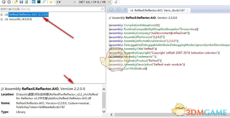230x118 pixels.
Task: Click down arrow of details panel scrollbar
Action: pyautogui.click(x=104, y=112)
